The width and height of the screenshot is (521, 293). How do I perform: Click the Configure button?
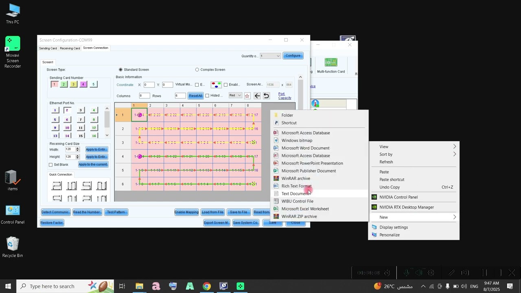[x=293, y=56]
